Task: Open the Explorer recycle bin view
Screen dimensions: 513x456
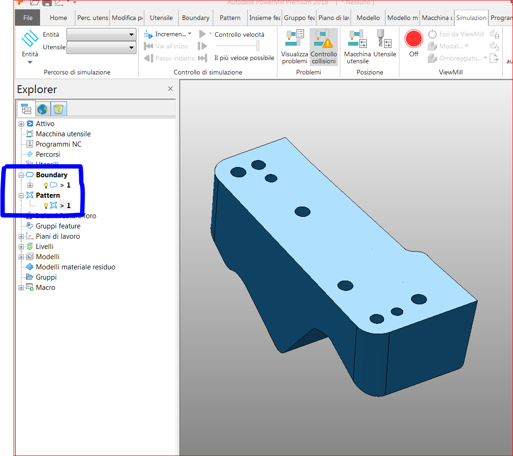Action: pos(59,108)
